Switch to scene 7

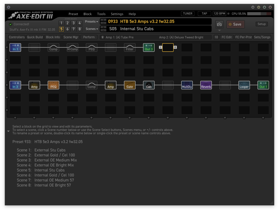click(74, 29)
